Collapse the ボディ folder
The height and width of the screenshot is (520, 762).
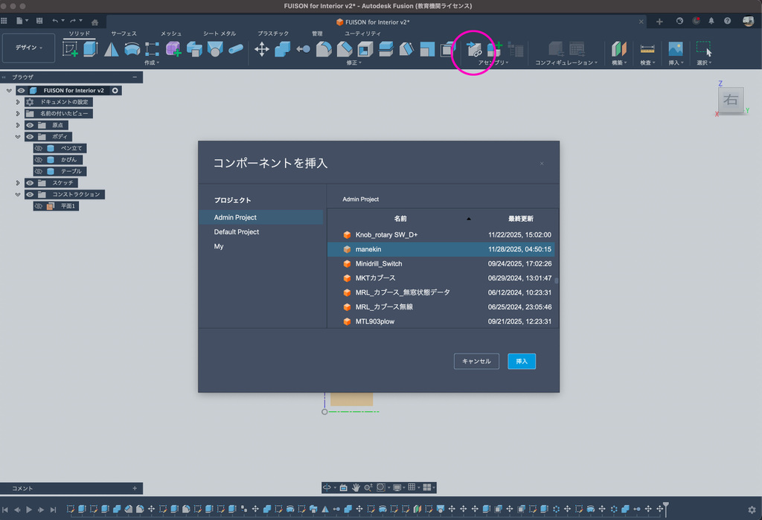click(x=18, y=137)
